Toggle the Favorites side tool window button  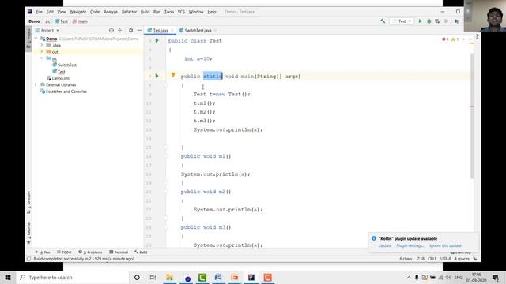[28, 233]
